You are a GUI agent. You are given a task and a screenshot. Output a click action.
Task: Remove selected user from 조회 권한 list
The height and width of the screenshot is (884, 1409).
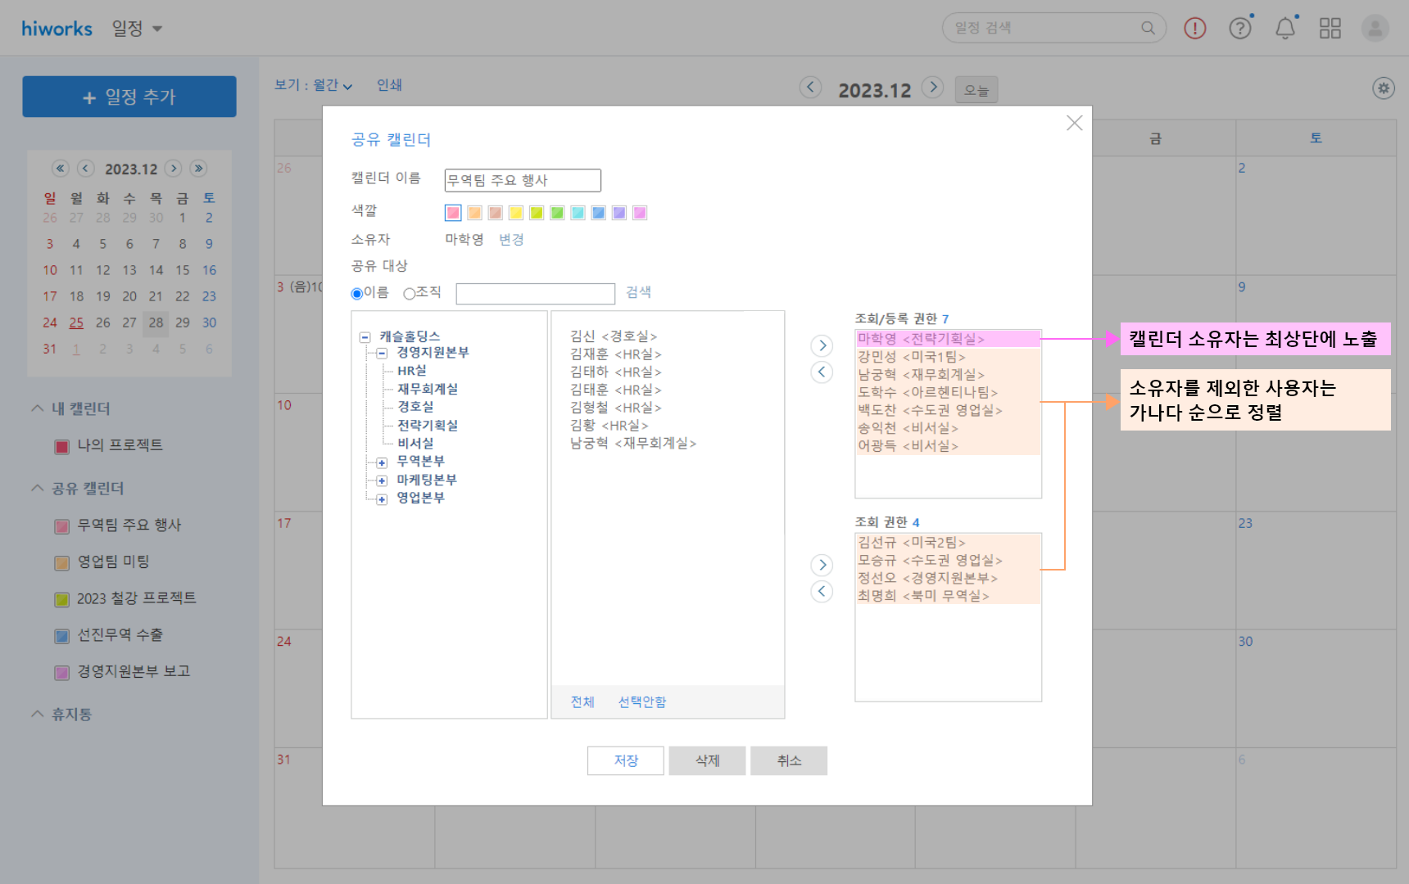coord(822,592)
